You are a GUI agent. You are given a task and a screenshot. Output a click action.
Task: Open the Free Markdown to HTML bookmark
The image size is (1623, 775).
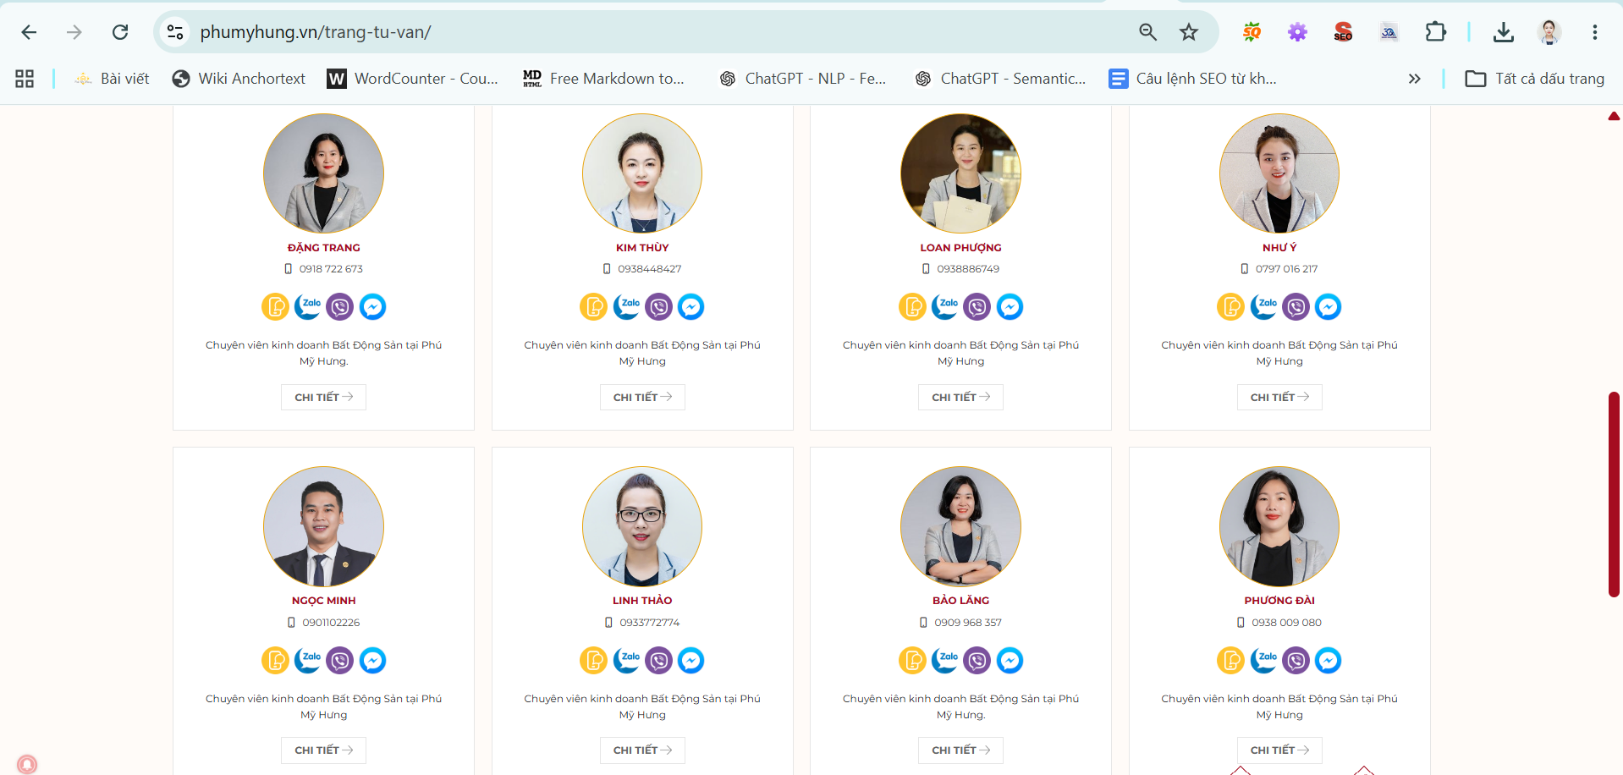click(x=604, y=79)
